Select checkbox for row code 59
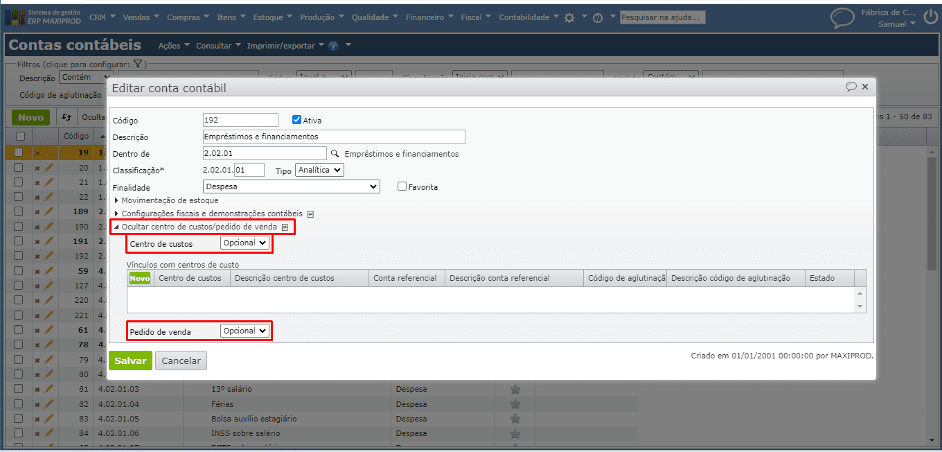The width and height of the screenshot is (942, 452). [19, 270]
